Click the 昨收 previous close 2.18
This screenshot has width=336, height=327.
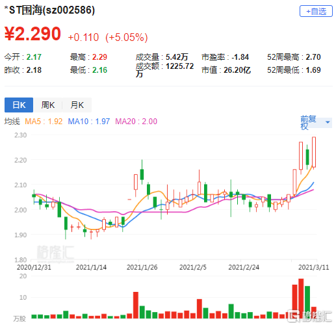tap(34, 70)
